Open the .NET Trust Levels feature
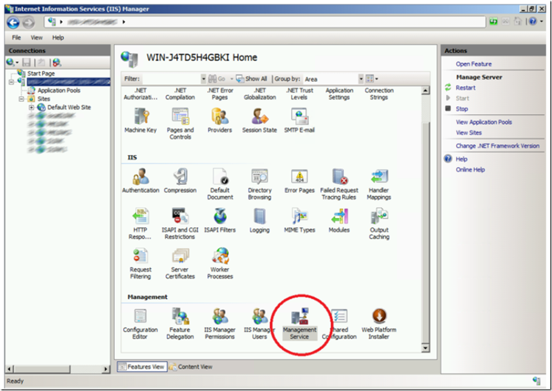The width and height of the screenshot is (552, 391). click(300, 94)
